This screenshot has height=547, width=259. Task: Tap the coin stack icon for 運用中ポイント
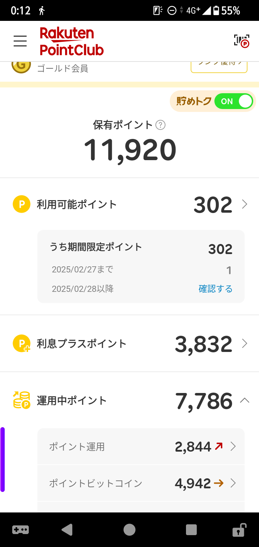(22, 400)
